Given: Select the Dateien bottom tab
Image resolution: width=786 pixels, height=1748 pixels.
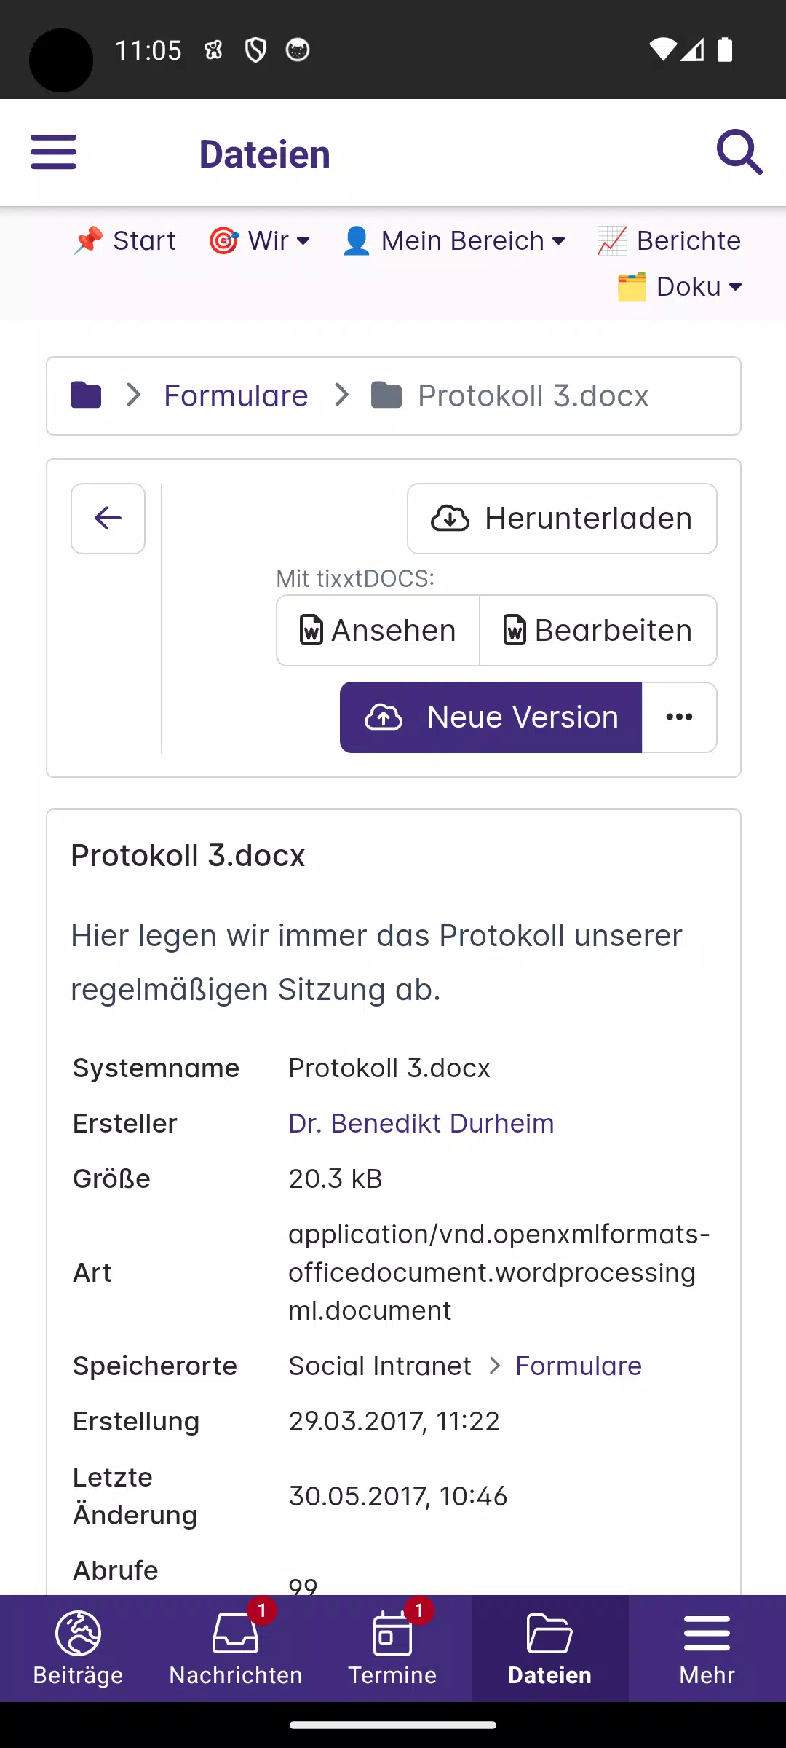Looking at the screenshot, I should 549,1648.
